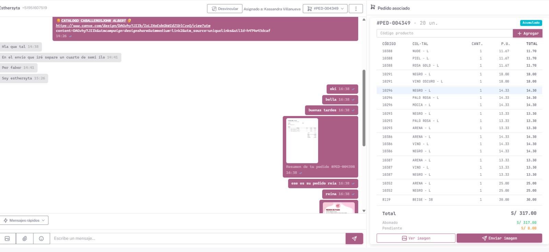549x252 pixels.
Task: Click the send message paper plane button
Action: (354, 239)
